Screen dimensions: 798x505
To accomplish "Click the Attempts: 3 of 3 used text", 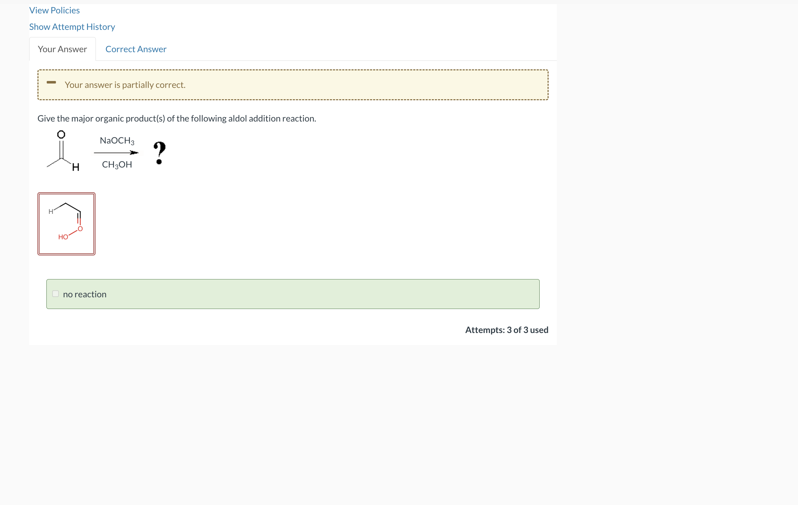I will pyautogui.click(x=507, y=330).
